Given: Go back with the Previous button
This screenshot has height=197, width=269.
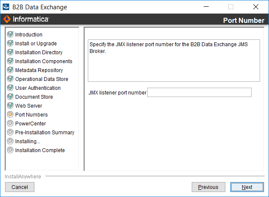Looking at the screenshot, I should [208, 187].
